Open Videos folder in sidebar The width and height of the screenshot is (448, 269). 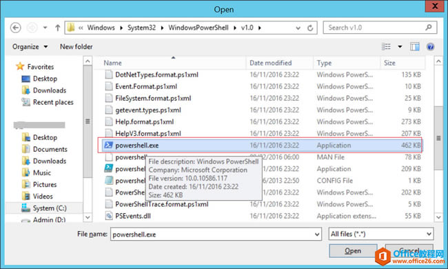(43, 196)
